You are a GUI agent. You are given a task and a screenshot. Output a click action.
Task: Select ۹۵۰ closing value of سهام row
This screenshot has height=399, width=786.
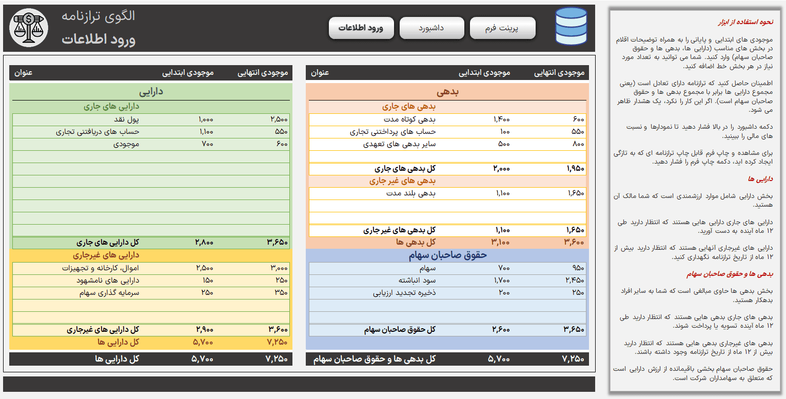coord(578,268)
